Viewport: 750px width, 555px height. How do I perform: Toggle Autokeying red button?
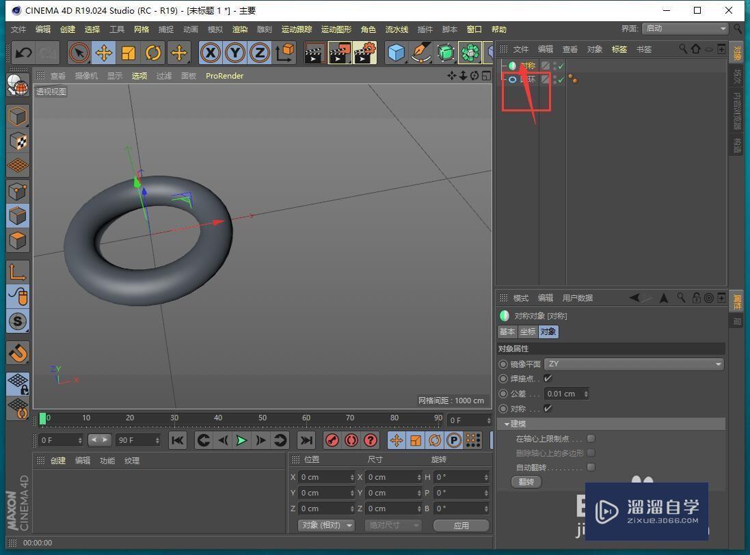(351, 440)
